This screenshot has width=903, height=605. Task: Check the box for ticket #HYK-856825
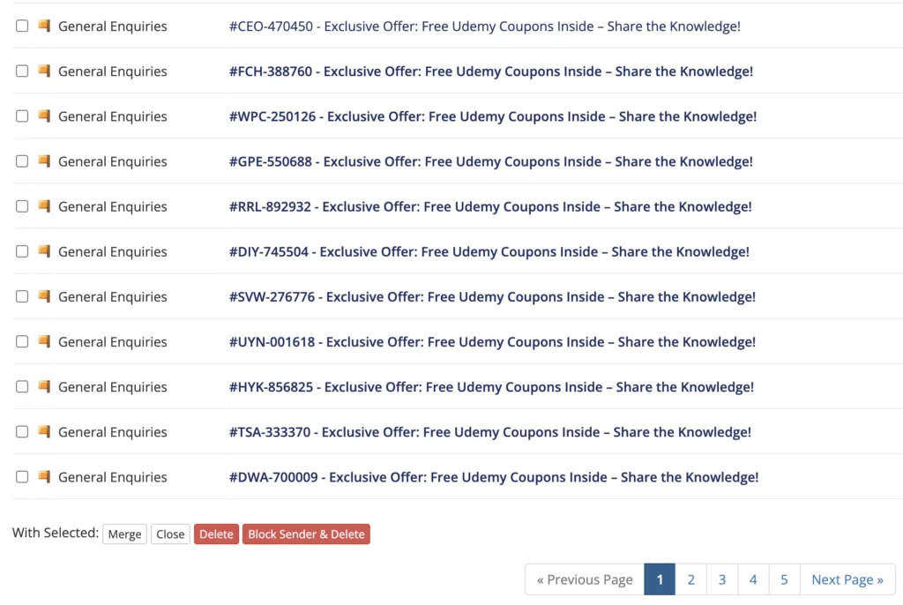(x=22, y=387)
